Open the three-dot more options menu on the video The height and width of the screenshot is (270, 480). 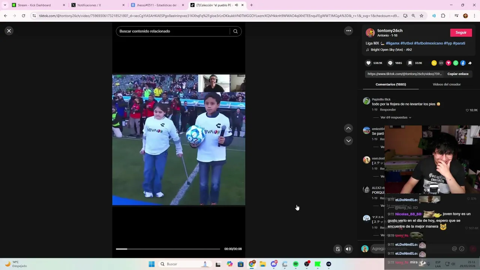(x=348, y=31)
